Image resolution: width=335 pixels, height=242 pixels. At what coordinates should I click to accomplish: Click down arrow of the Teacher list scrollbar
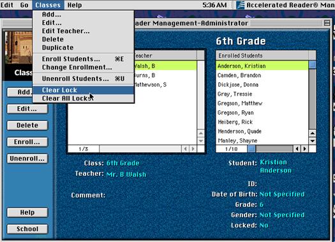200,141
